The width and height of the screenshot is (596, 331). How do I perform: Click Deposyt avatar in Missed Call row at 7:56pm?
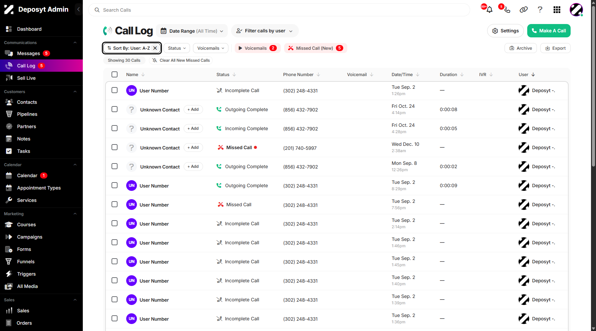click(x=524, y=205)
